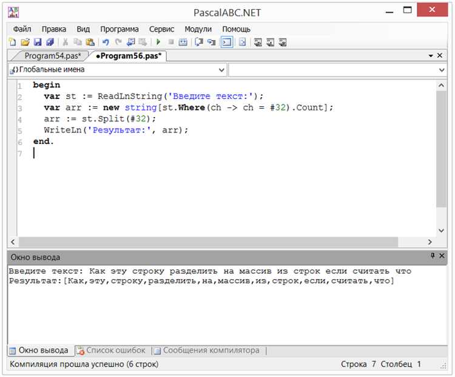455x377 pixels.
Task: Click 'Компиляция прошла успешно' in the status bar
Action: (x=84, y=364)
